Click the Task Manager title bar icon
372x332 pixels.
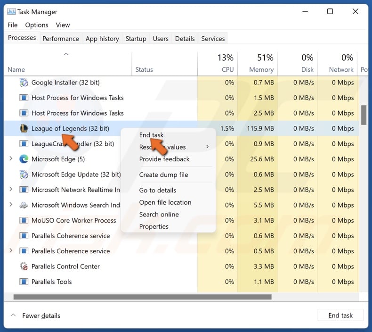[11, 11]
